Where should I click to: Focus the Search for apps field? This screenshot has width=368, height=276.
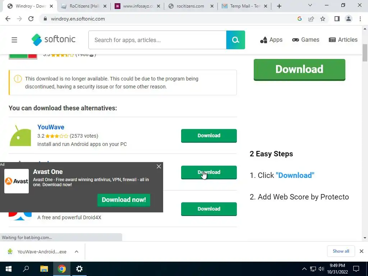tap(157, 40)
